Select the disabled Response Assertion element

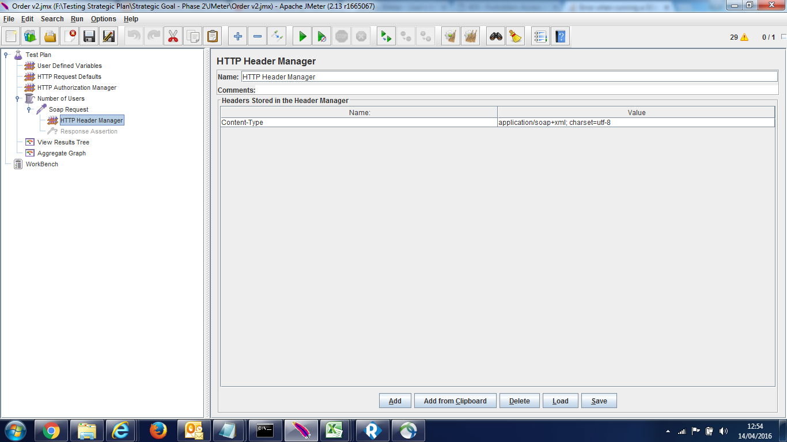point(89,131)
